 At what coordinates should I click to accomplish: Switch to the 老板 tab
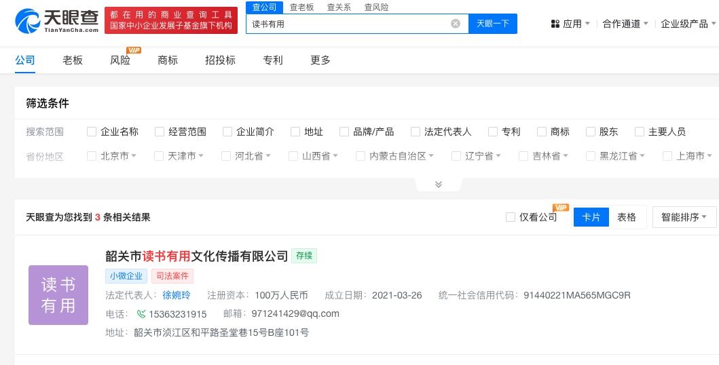click(73, 60)
